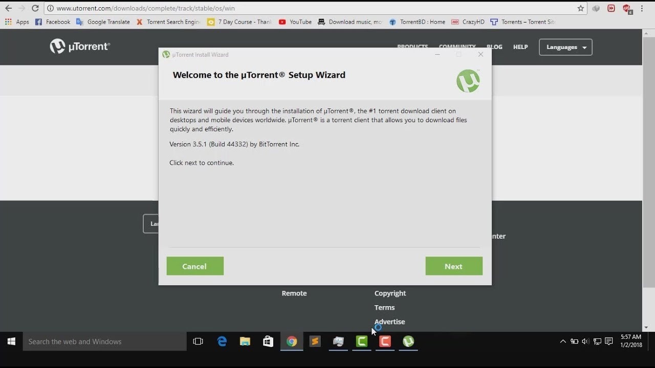655x368 pixels.
Task: Click Cancel in the µTorrent Setup Wizard
Action: [x=194, y=266]
